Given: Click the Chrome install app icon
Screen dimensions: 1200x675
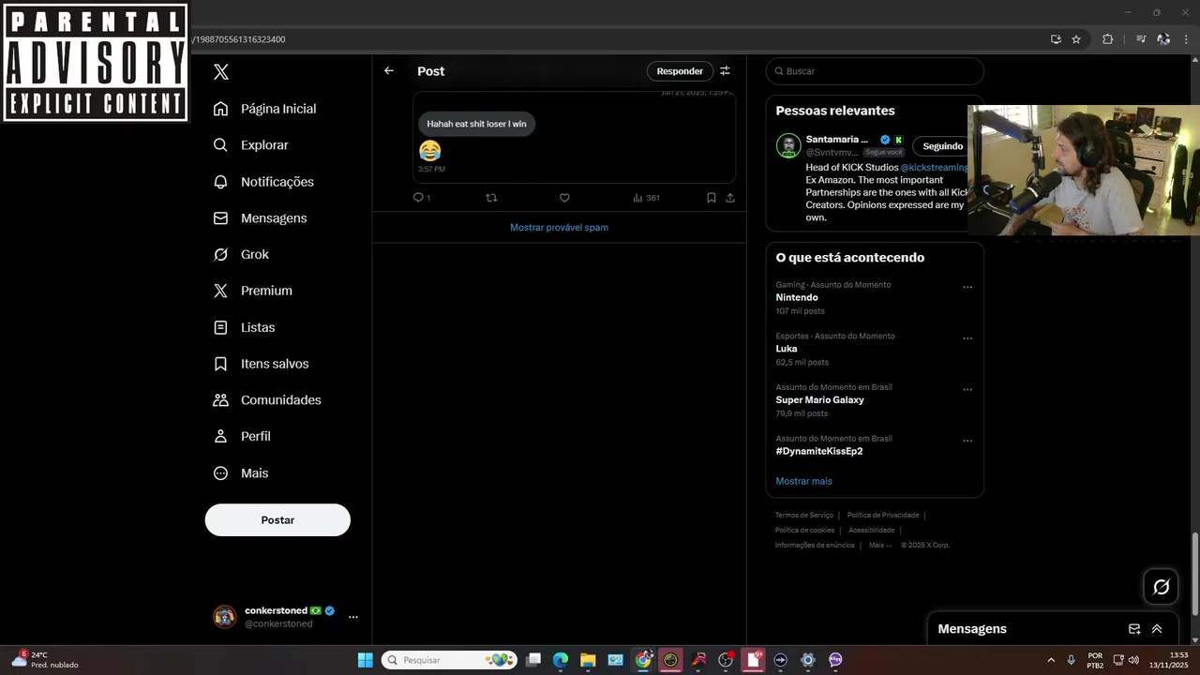Looking at the screenshot, I should (1056, 39).
